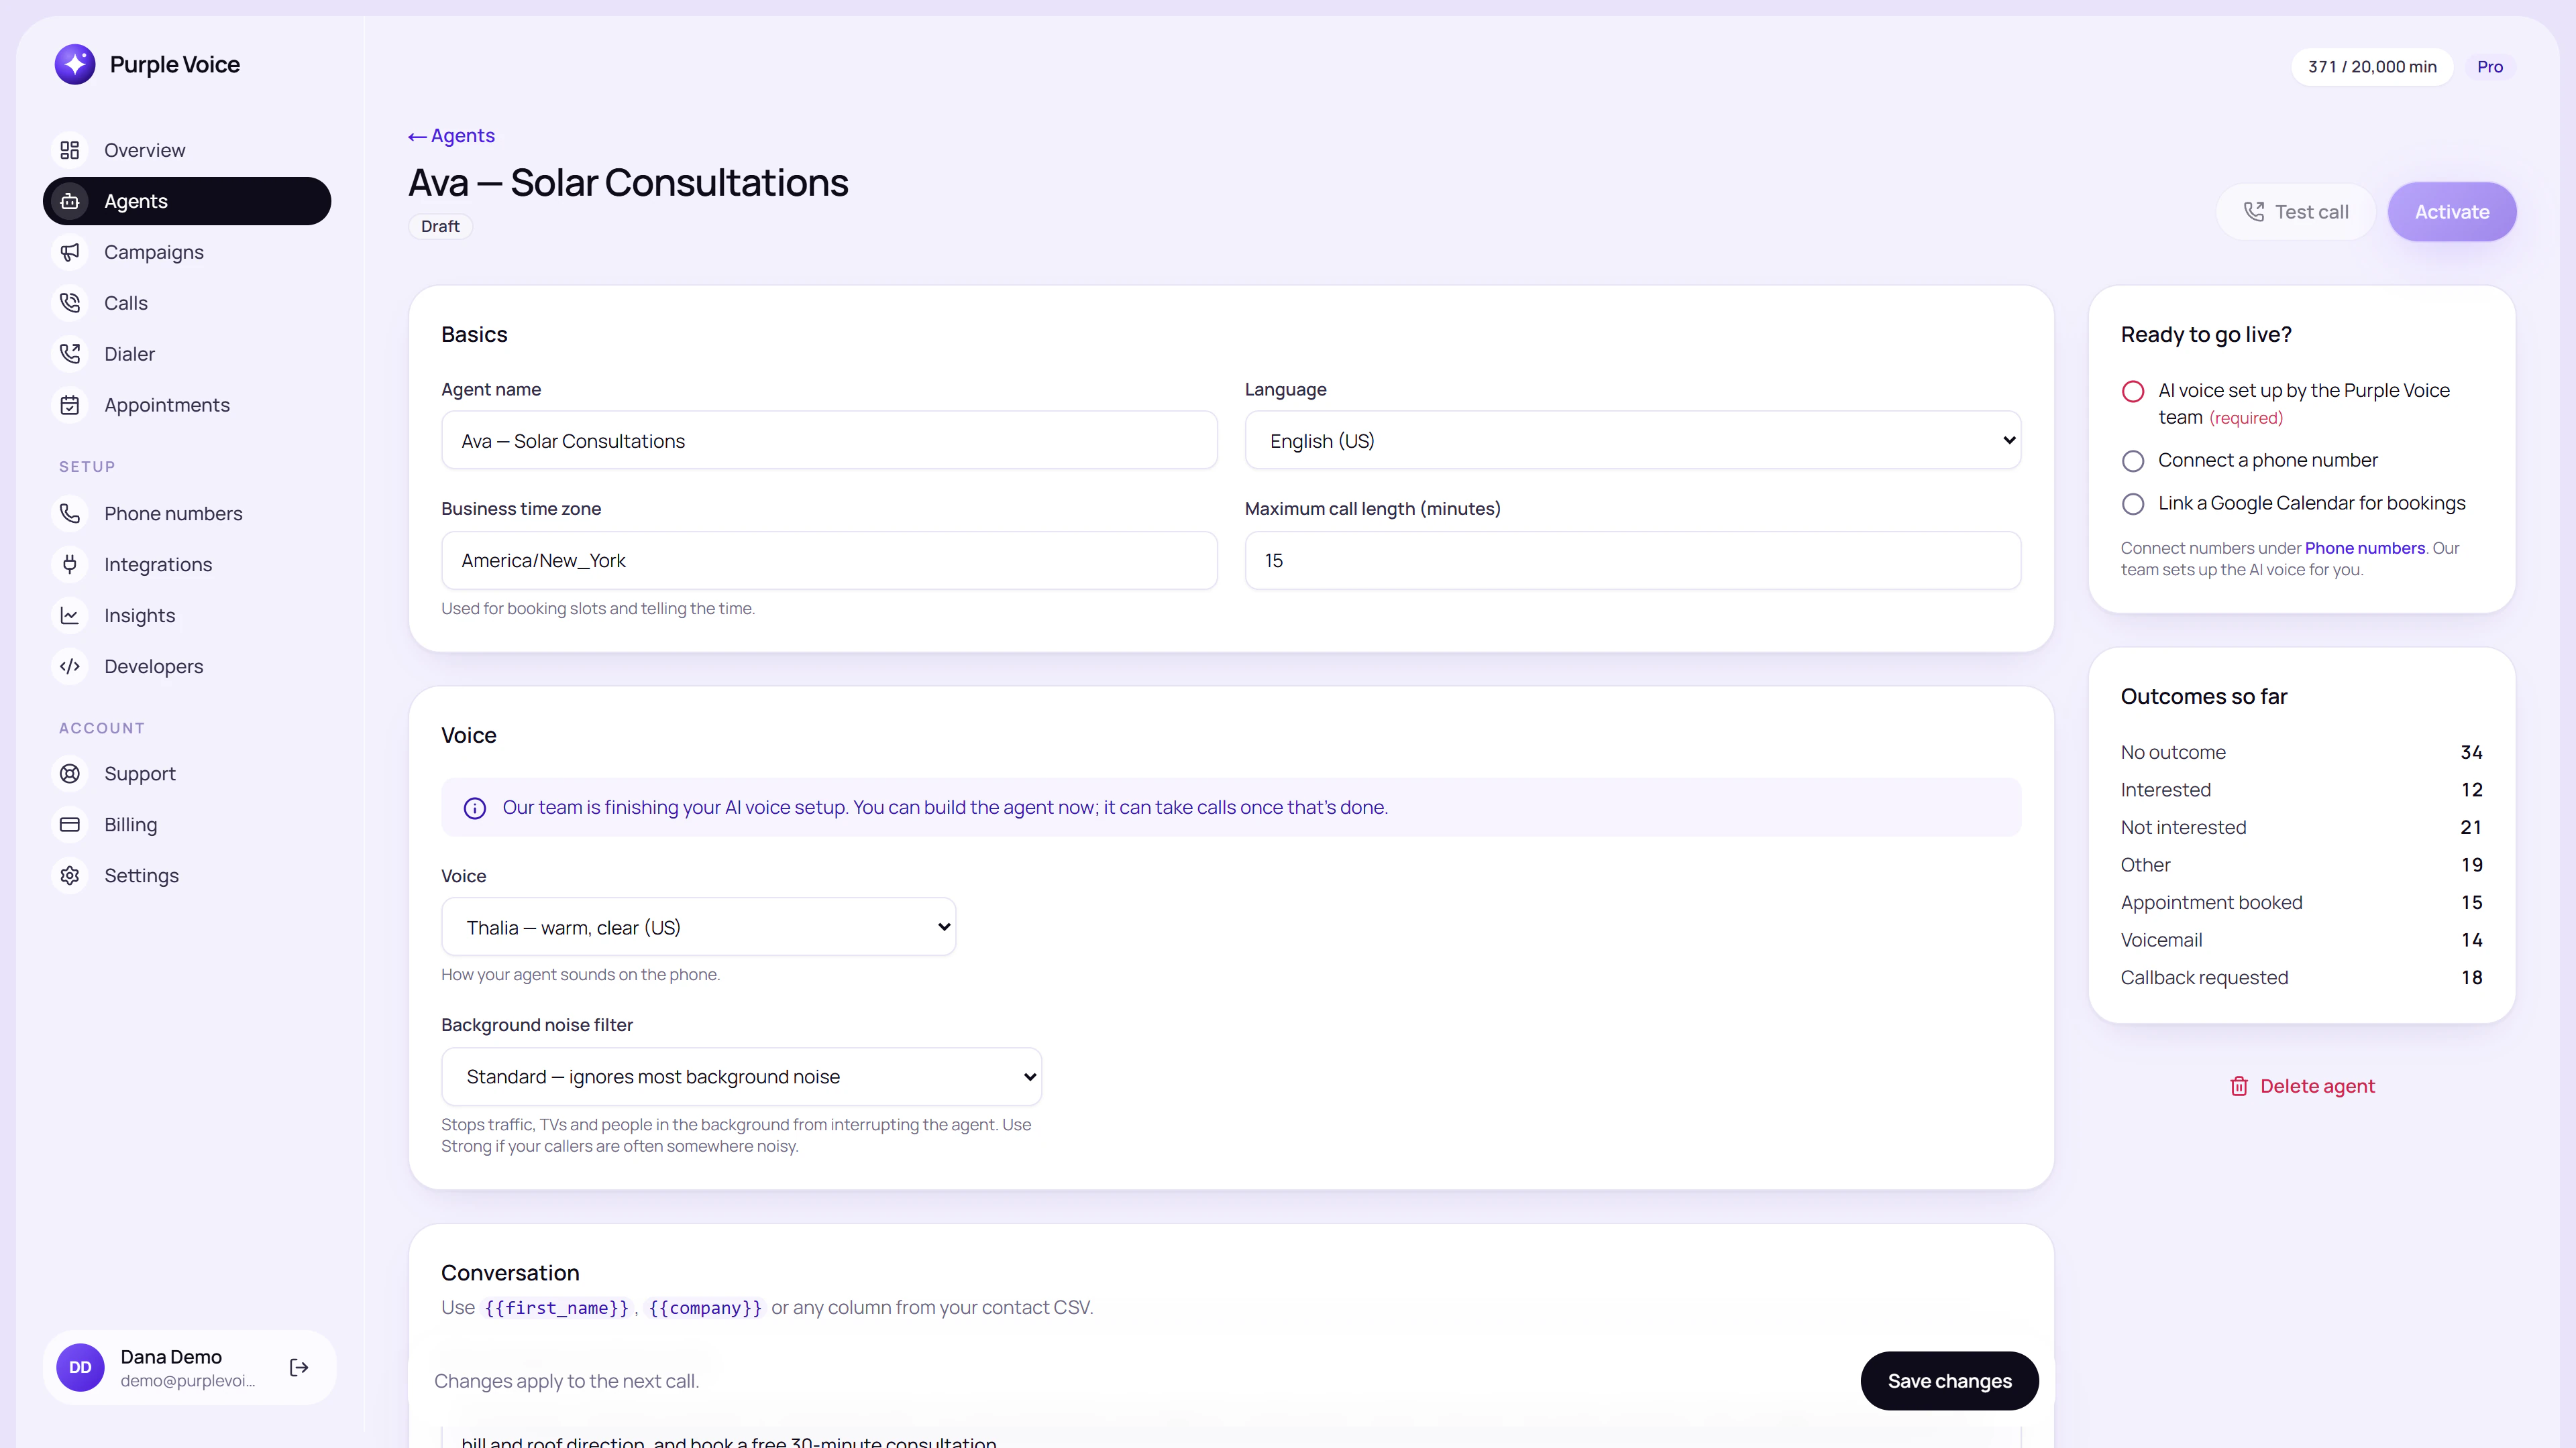
Task: Click the log out icon beside Dana Demo
Action: [299, 1367]
